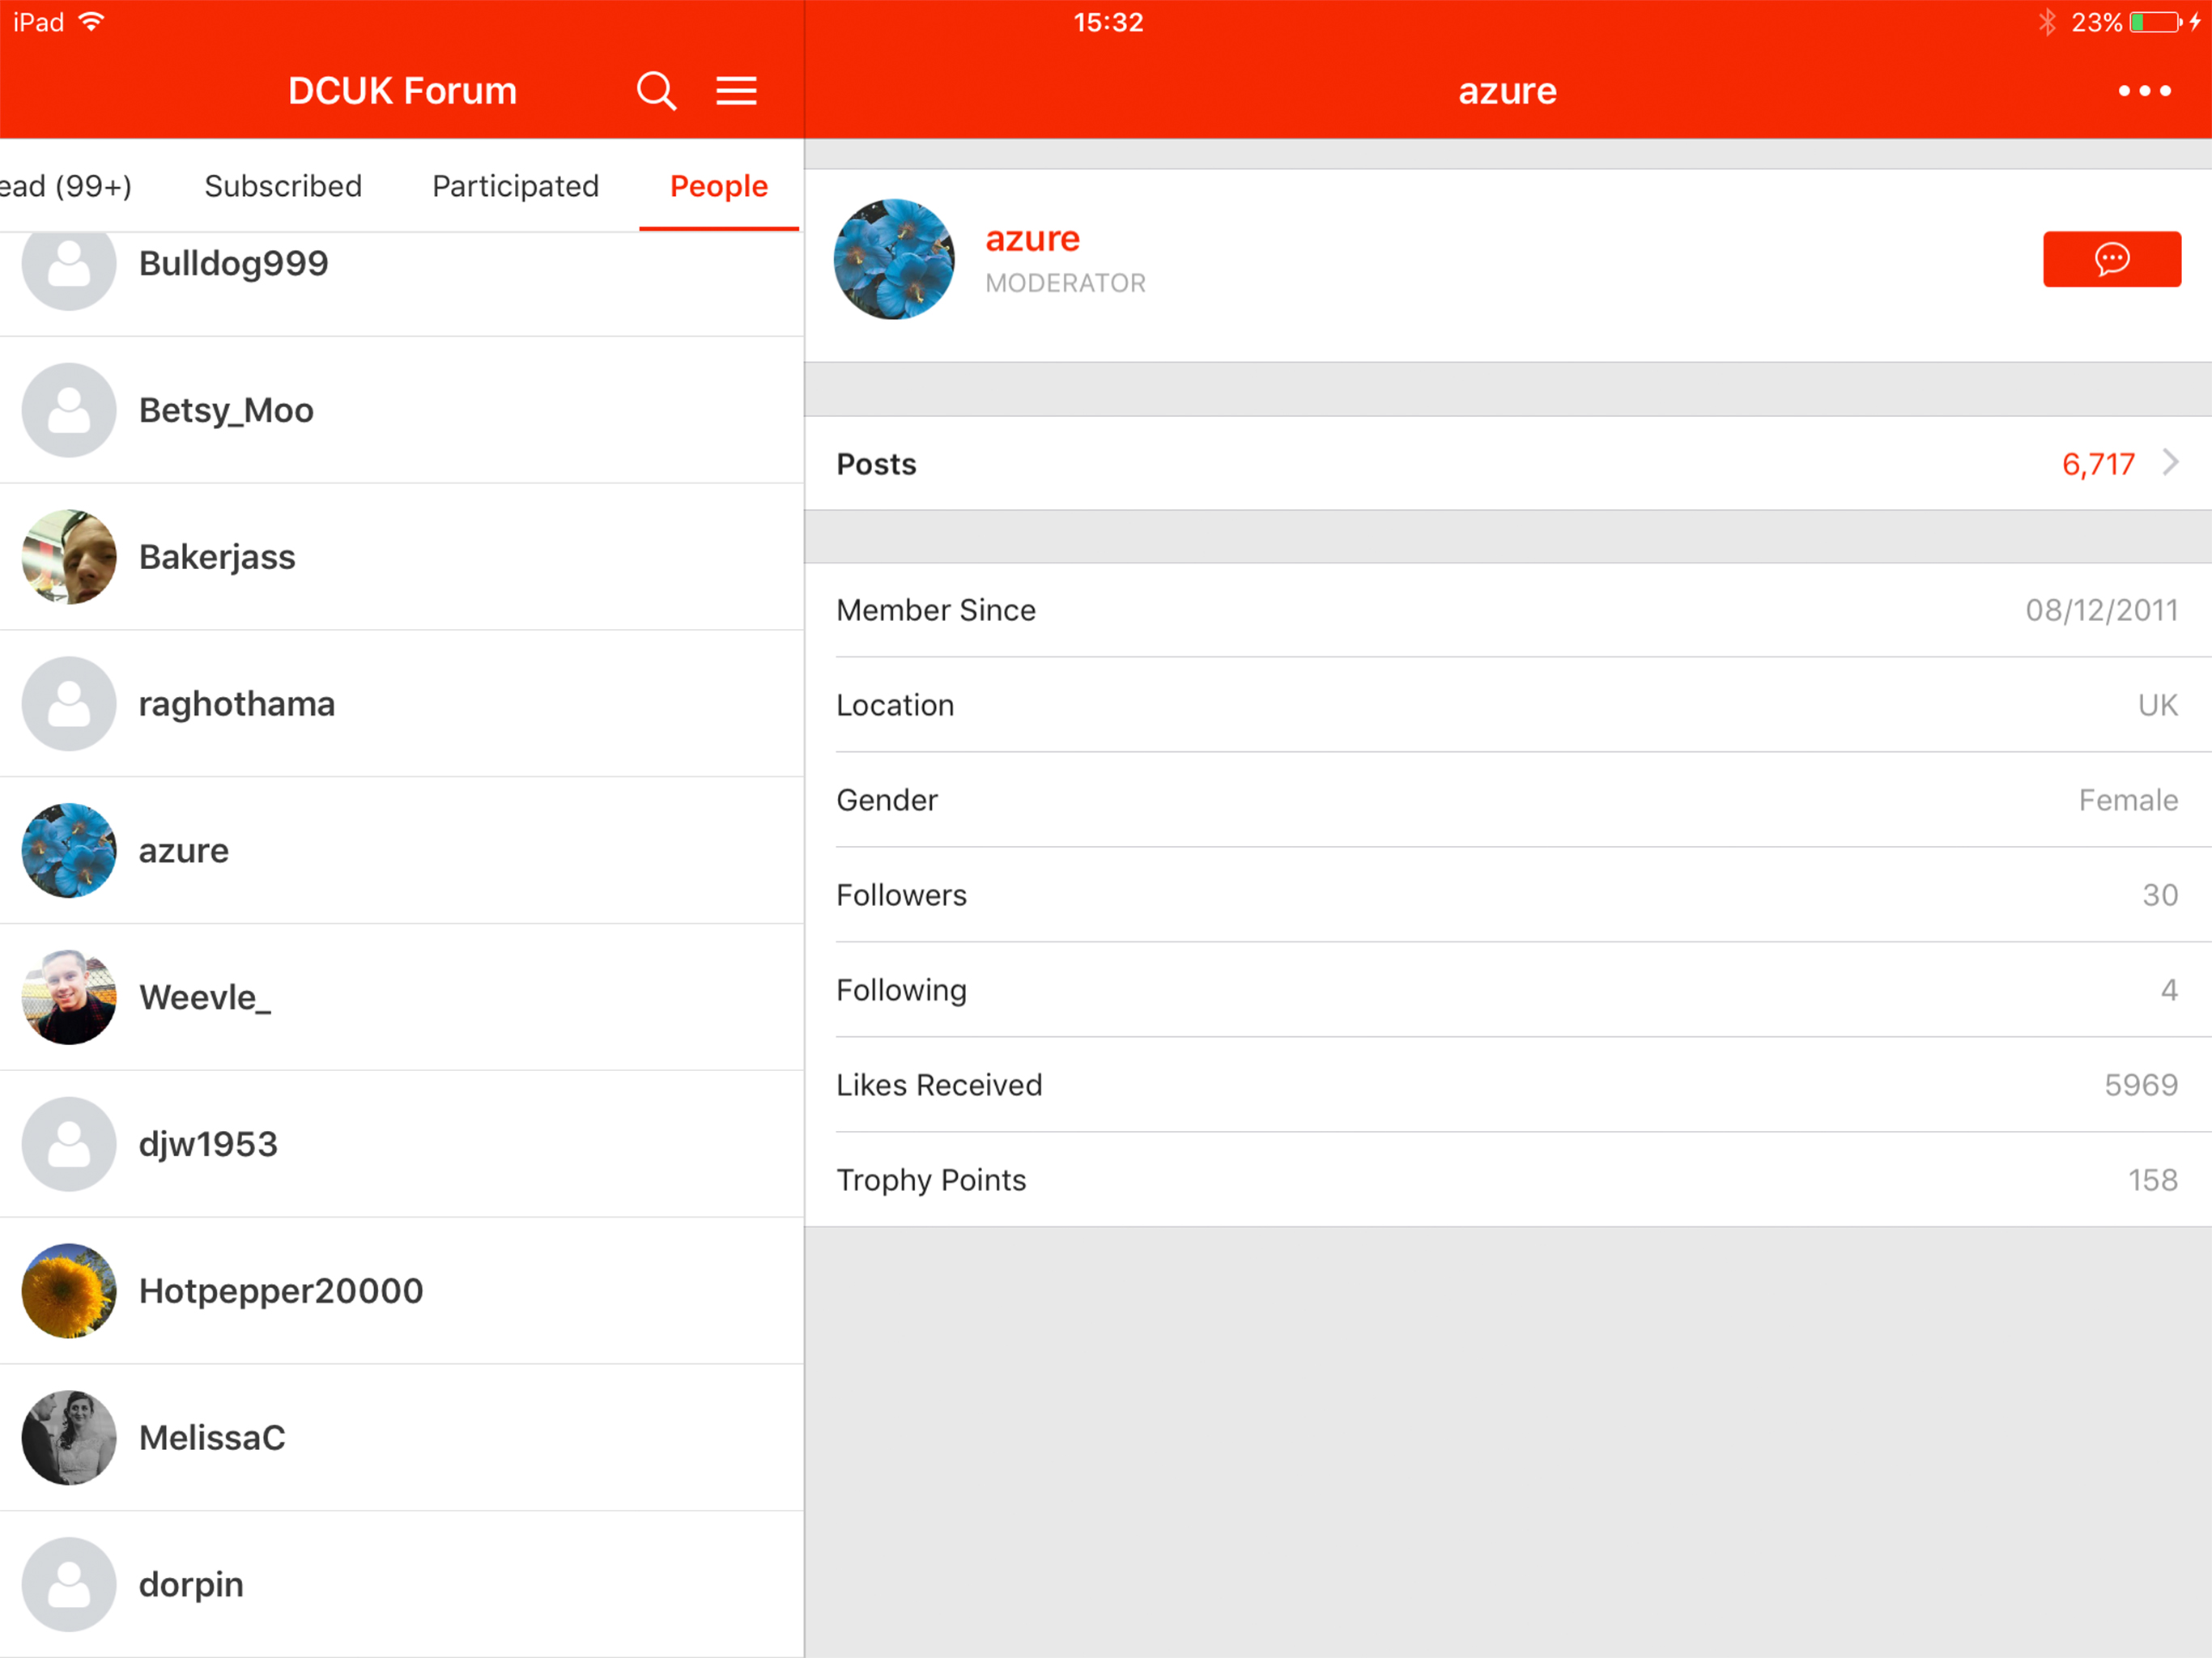Screen dimensions: 2212x1658
Task: Tap the search magnifier icon
Action: pos(656,91)
